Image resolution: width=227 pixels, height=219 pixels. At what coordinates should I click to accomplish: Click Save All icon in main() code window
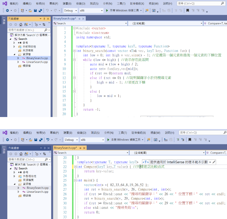(x=41, y=140)
